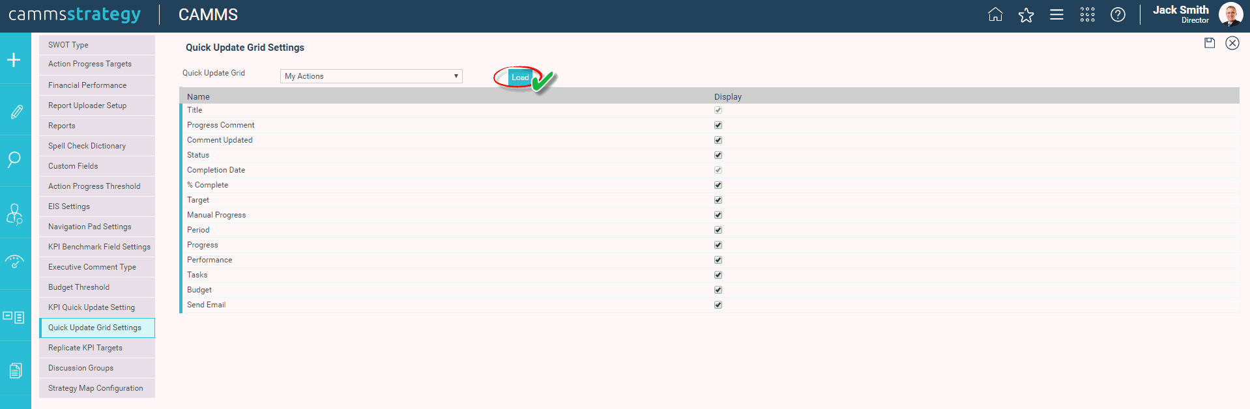
Task: Click the cammsstrategy logo
Action: point(74,15)
